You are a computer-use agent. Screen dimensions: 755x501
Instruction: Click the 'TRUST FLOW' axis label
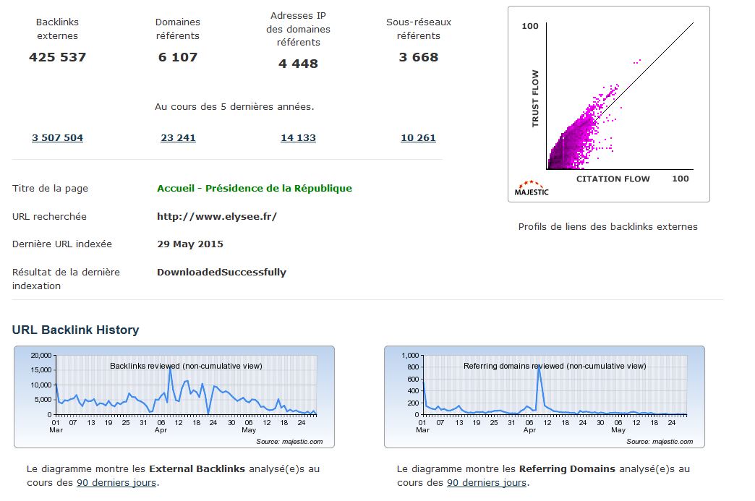click(x=535, y=98)
